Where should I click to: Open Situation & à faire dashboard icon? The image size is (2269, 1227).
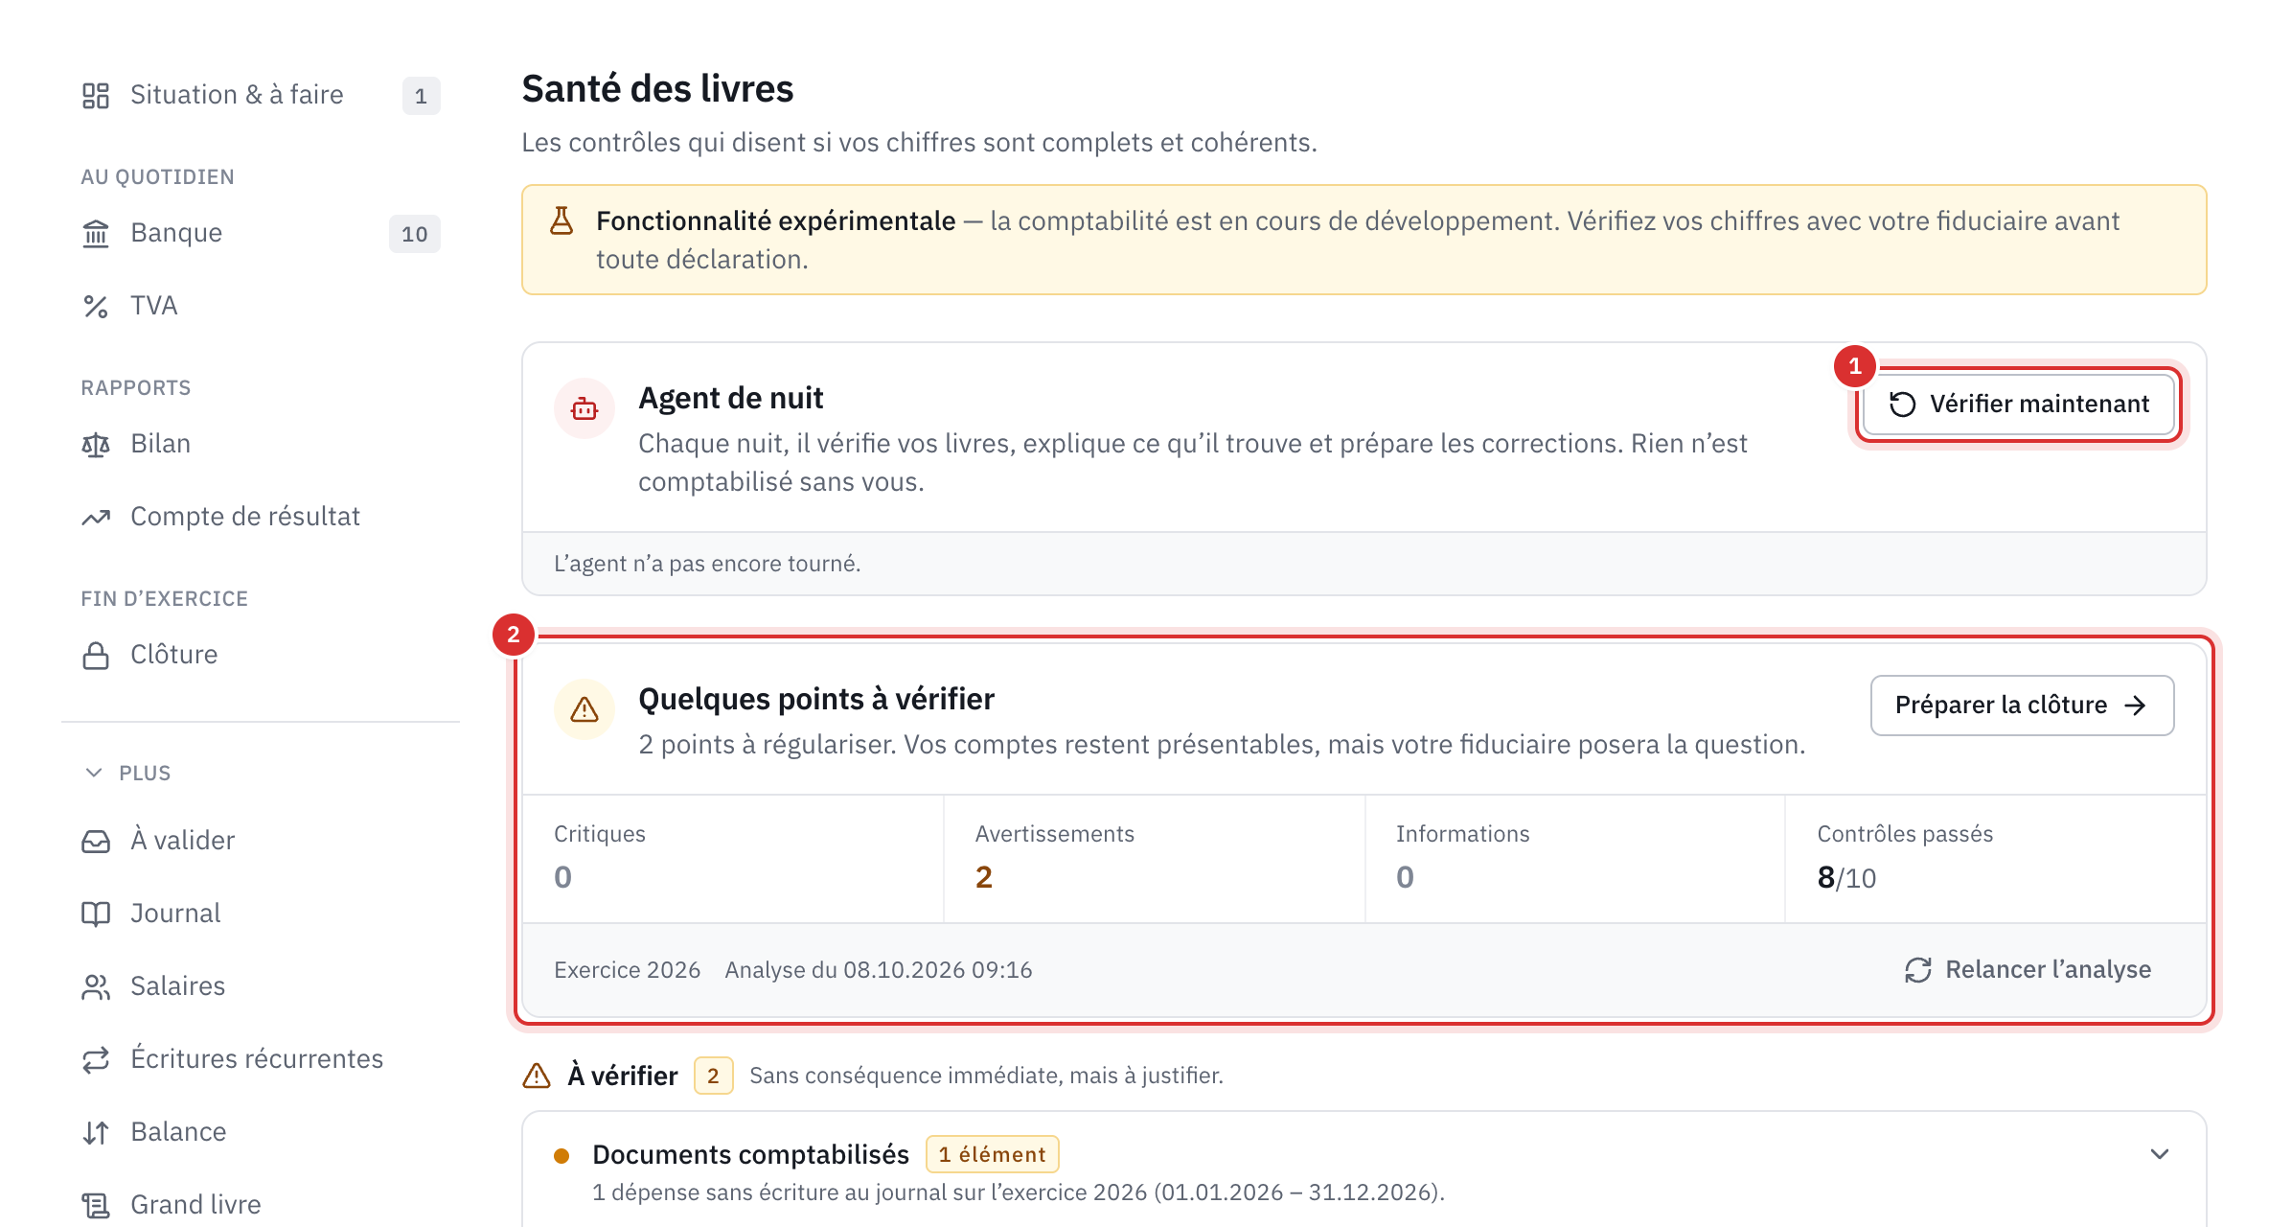pos(96,95)
